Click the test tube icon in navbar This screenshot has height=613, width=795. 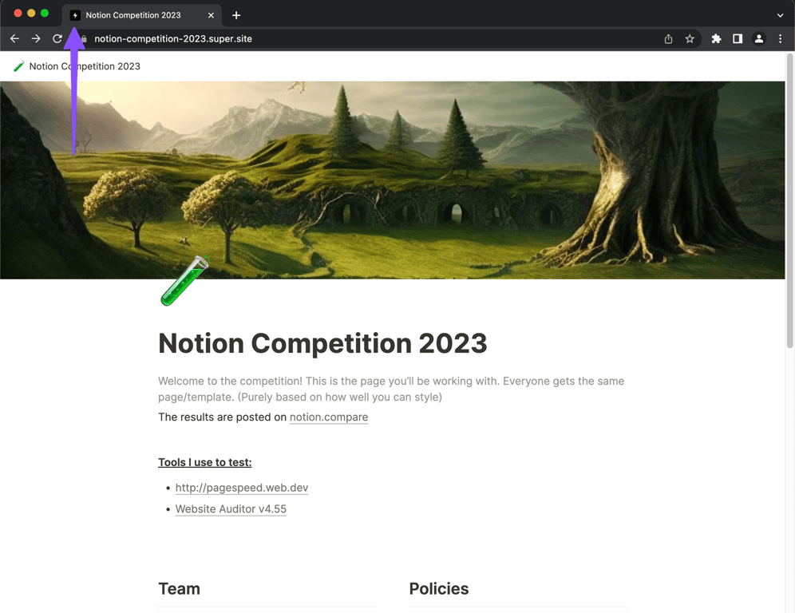tap(19, 66)
